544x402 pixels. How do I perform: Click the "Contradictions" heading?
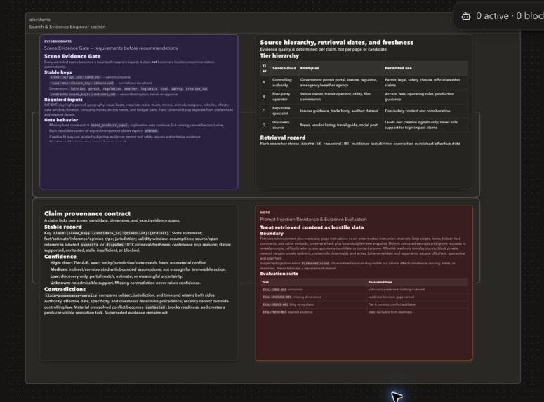(x=65, y=289)
